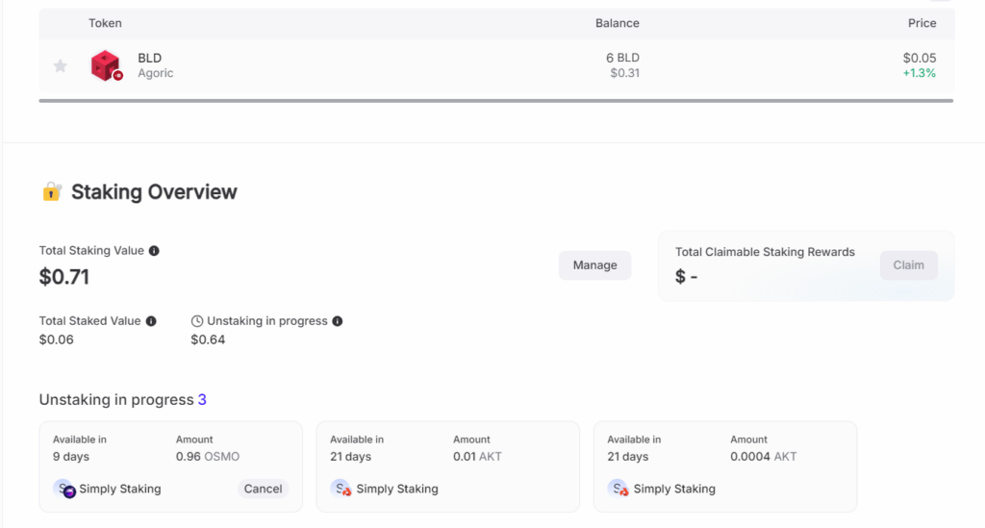Viewport: 985px width, 528px height.
Task: Click the Token column header
Action: tap(105, 23)
